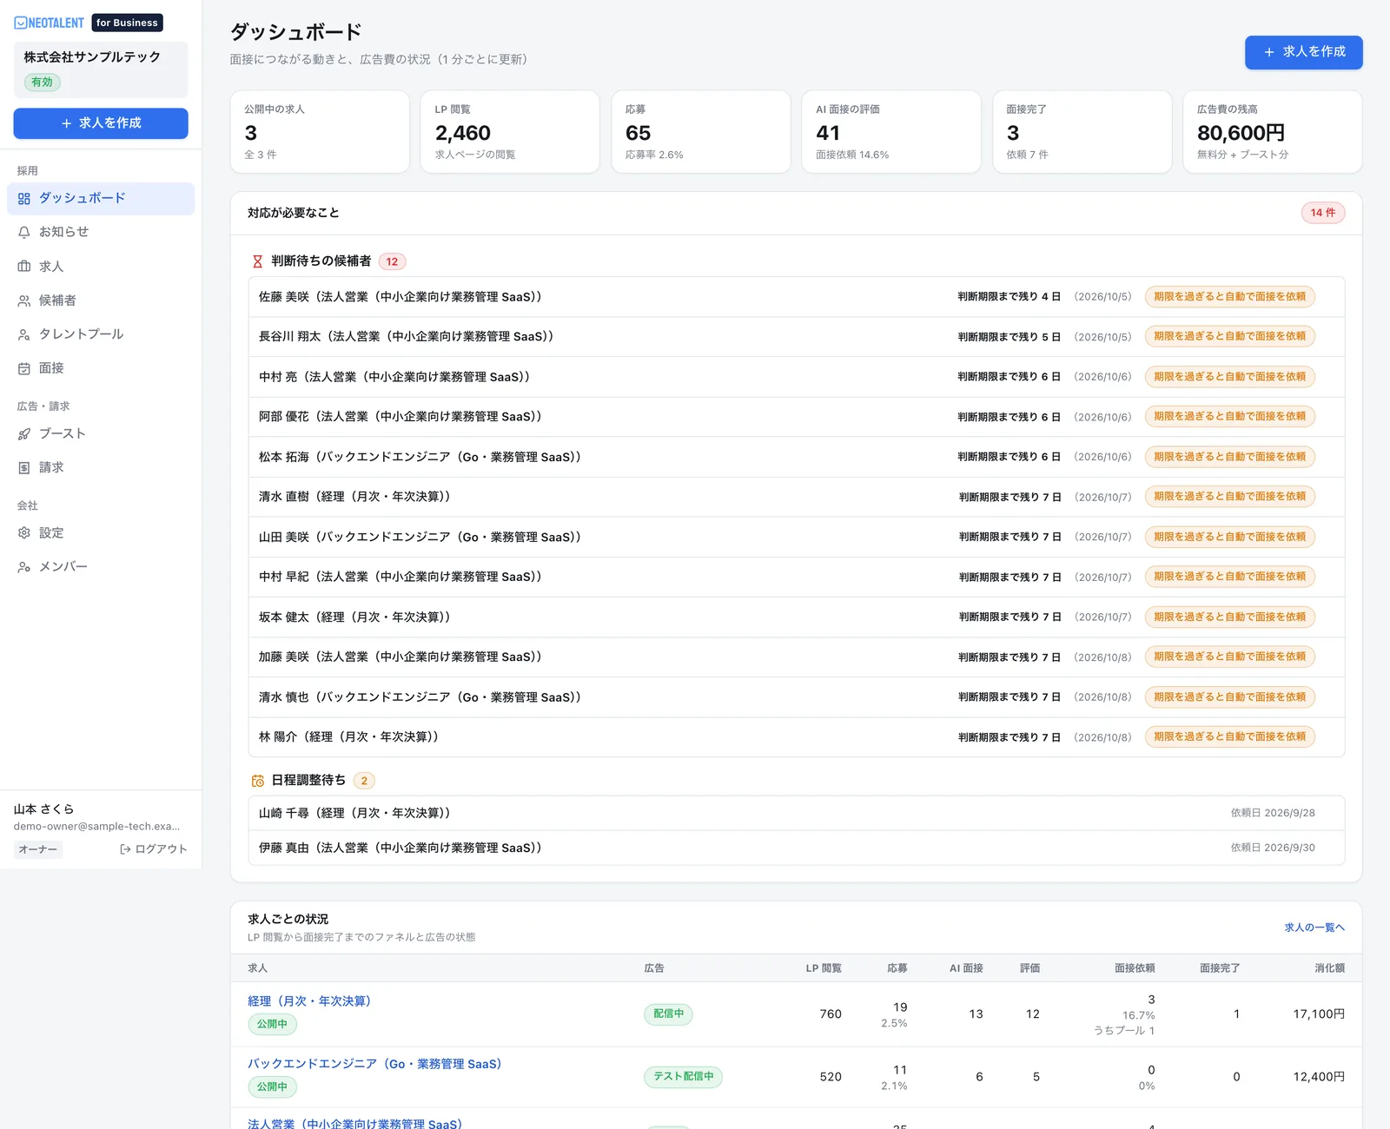The height and width of the screenshot is (1129, 1390).
Task: Open 林 陽介 candidate row
Action: pos(796,737)
